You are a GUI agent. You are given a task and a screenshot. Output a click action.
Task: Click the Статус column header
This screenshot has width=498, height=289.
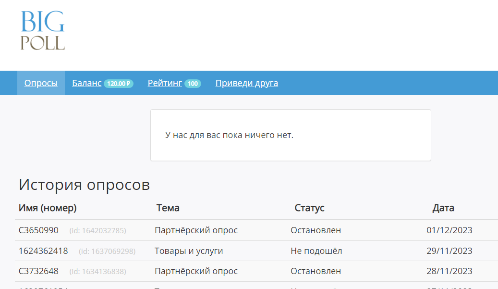[309, 208]
